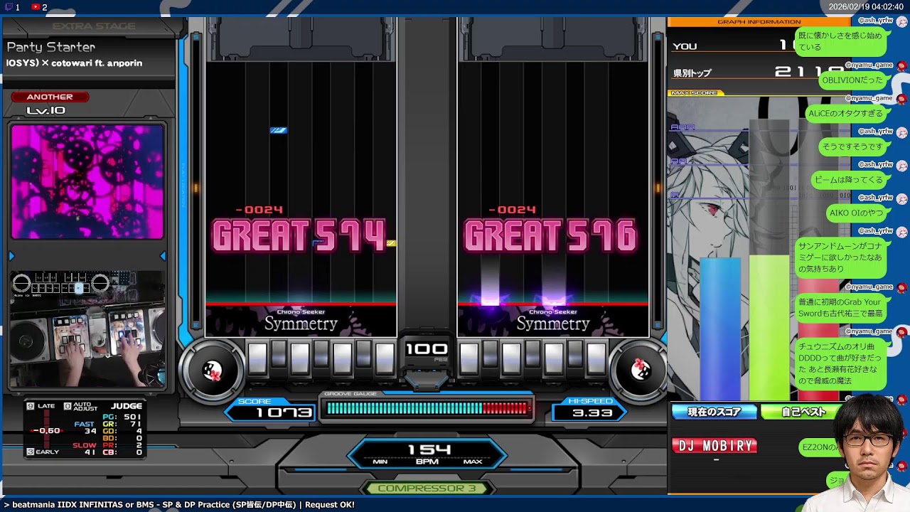This screenshot has width=910, height=512.
Task: Click the 現在のスコア label
Action: pyautogui.click(x=714, y=412)
